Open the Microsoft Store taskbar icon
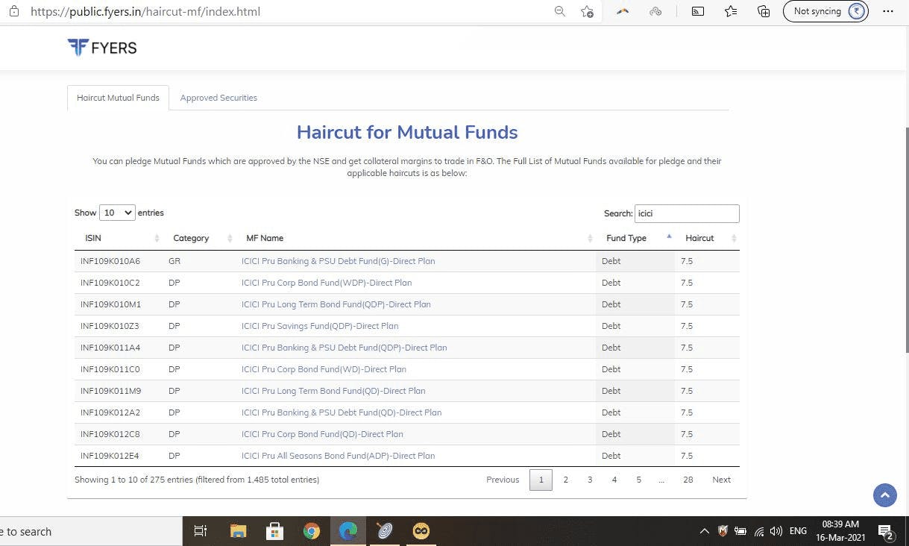 pyautogui.click(x=274, y=531)
